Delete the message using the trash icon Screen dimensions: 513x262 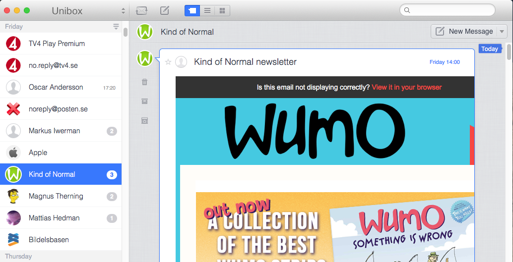[x=144, y=82]
